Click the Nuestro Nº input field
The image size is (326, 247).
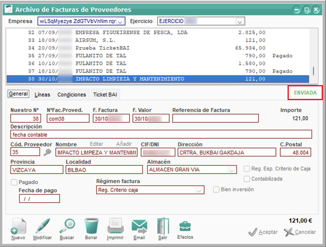pyautogui.click(x=26, y=118)
